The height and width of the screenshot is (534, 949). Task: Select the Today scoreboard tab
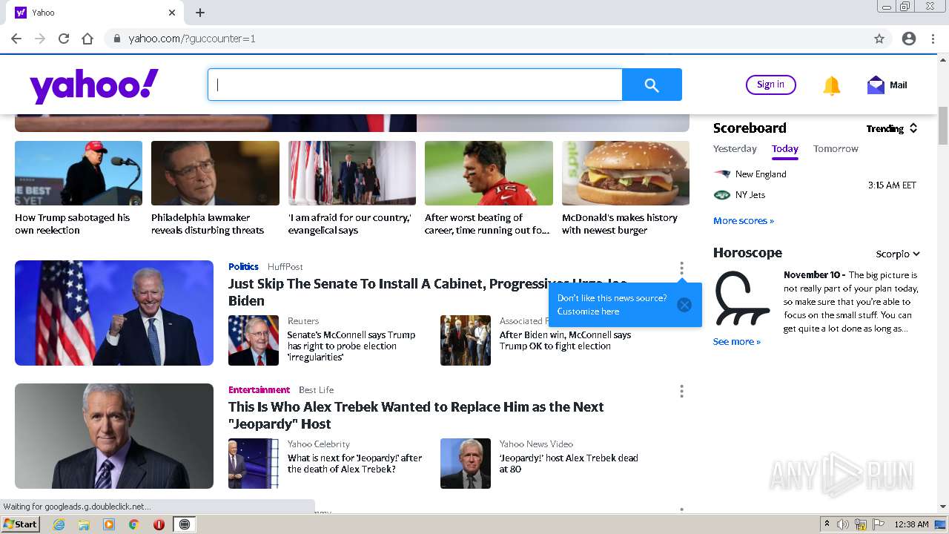coord(785,148)
